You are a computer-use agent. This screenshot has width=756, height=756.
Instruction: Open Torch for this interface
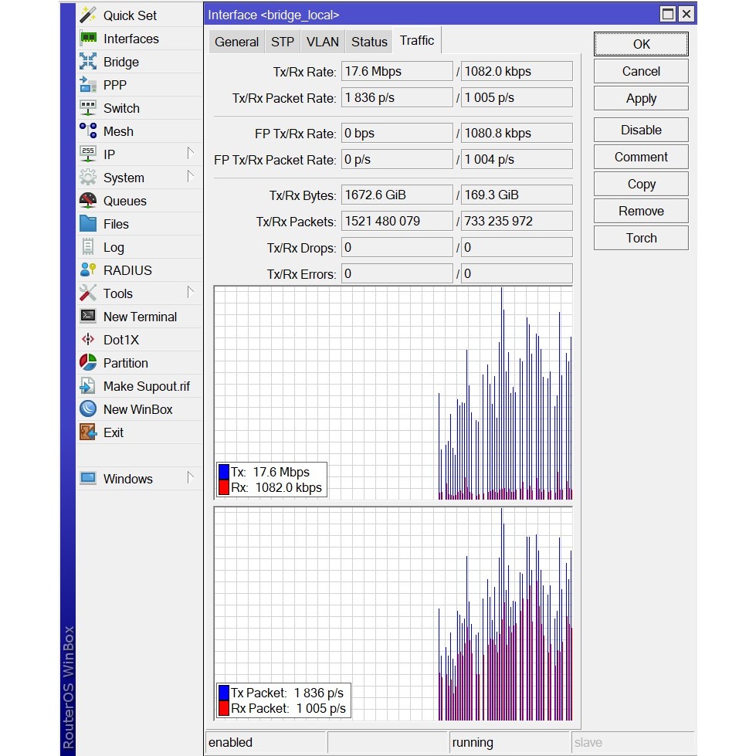(x=641, y=238)
